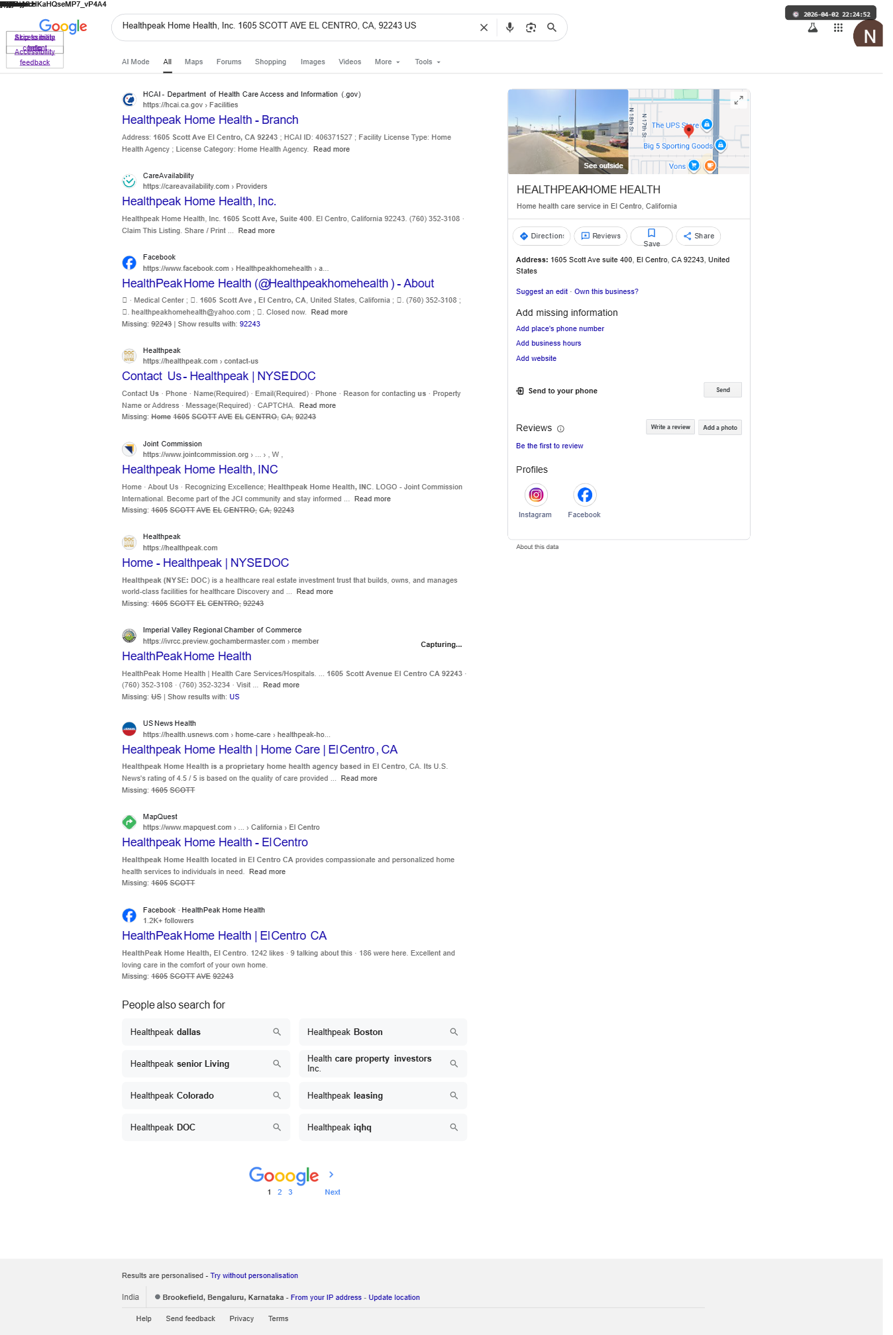This screenshot has width=893, height=1335.
Task: Expand the map with the fullscreen arrows icon
Action: [739, 100]
